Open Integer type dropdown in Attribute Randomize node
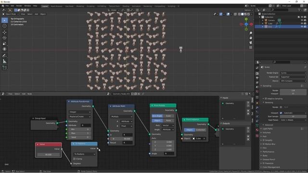The height and width of the screenshot is (173, 308). (80, 112)
